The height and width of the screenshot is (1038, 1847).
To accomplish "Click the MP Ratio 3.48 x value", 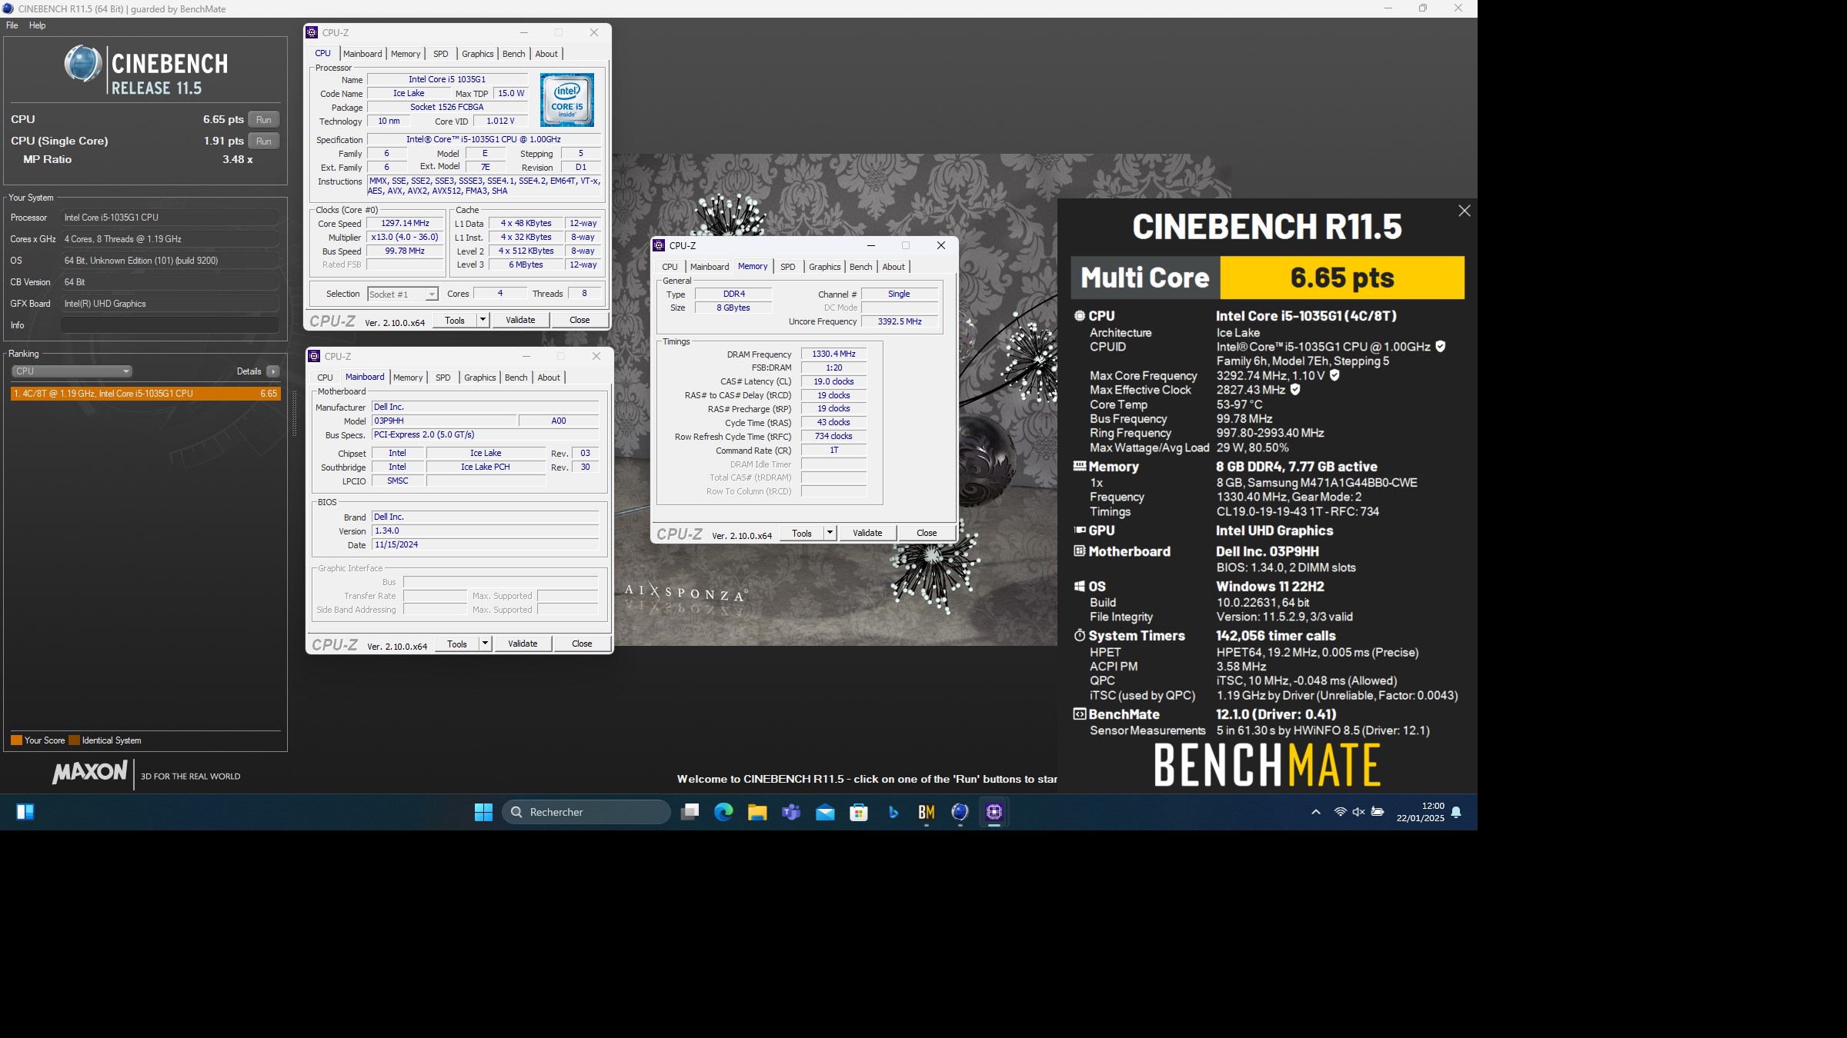I will [x=238, y=159].
